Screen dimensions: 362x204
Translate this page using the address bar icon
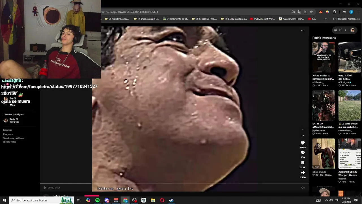pos(299,12)
